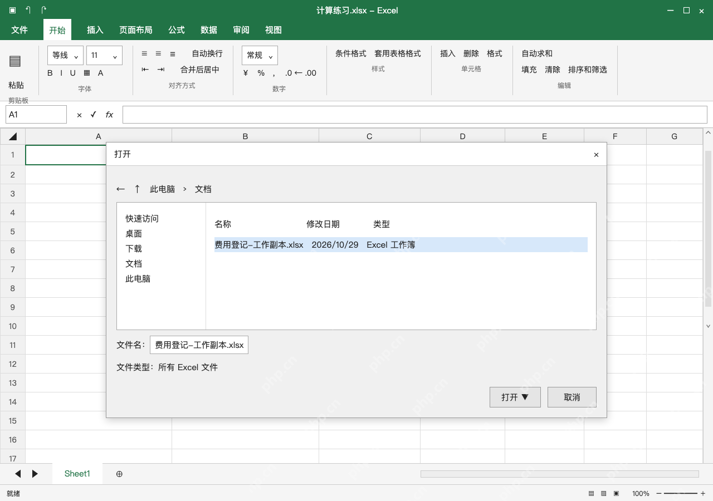Zoom in with plus button
Screen dimensions: 713x501
703,494
